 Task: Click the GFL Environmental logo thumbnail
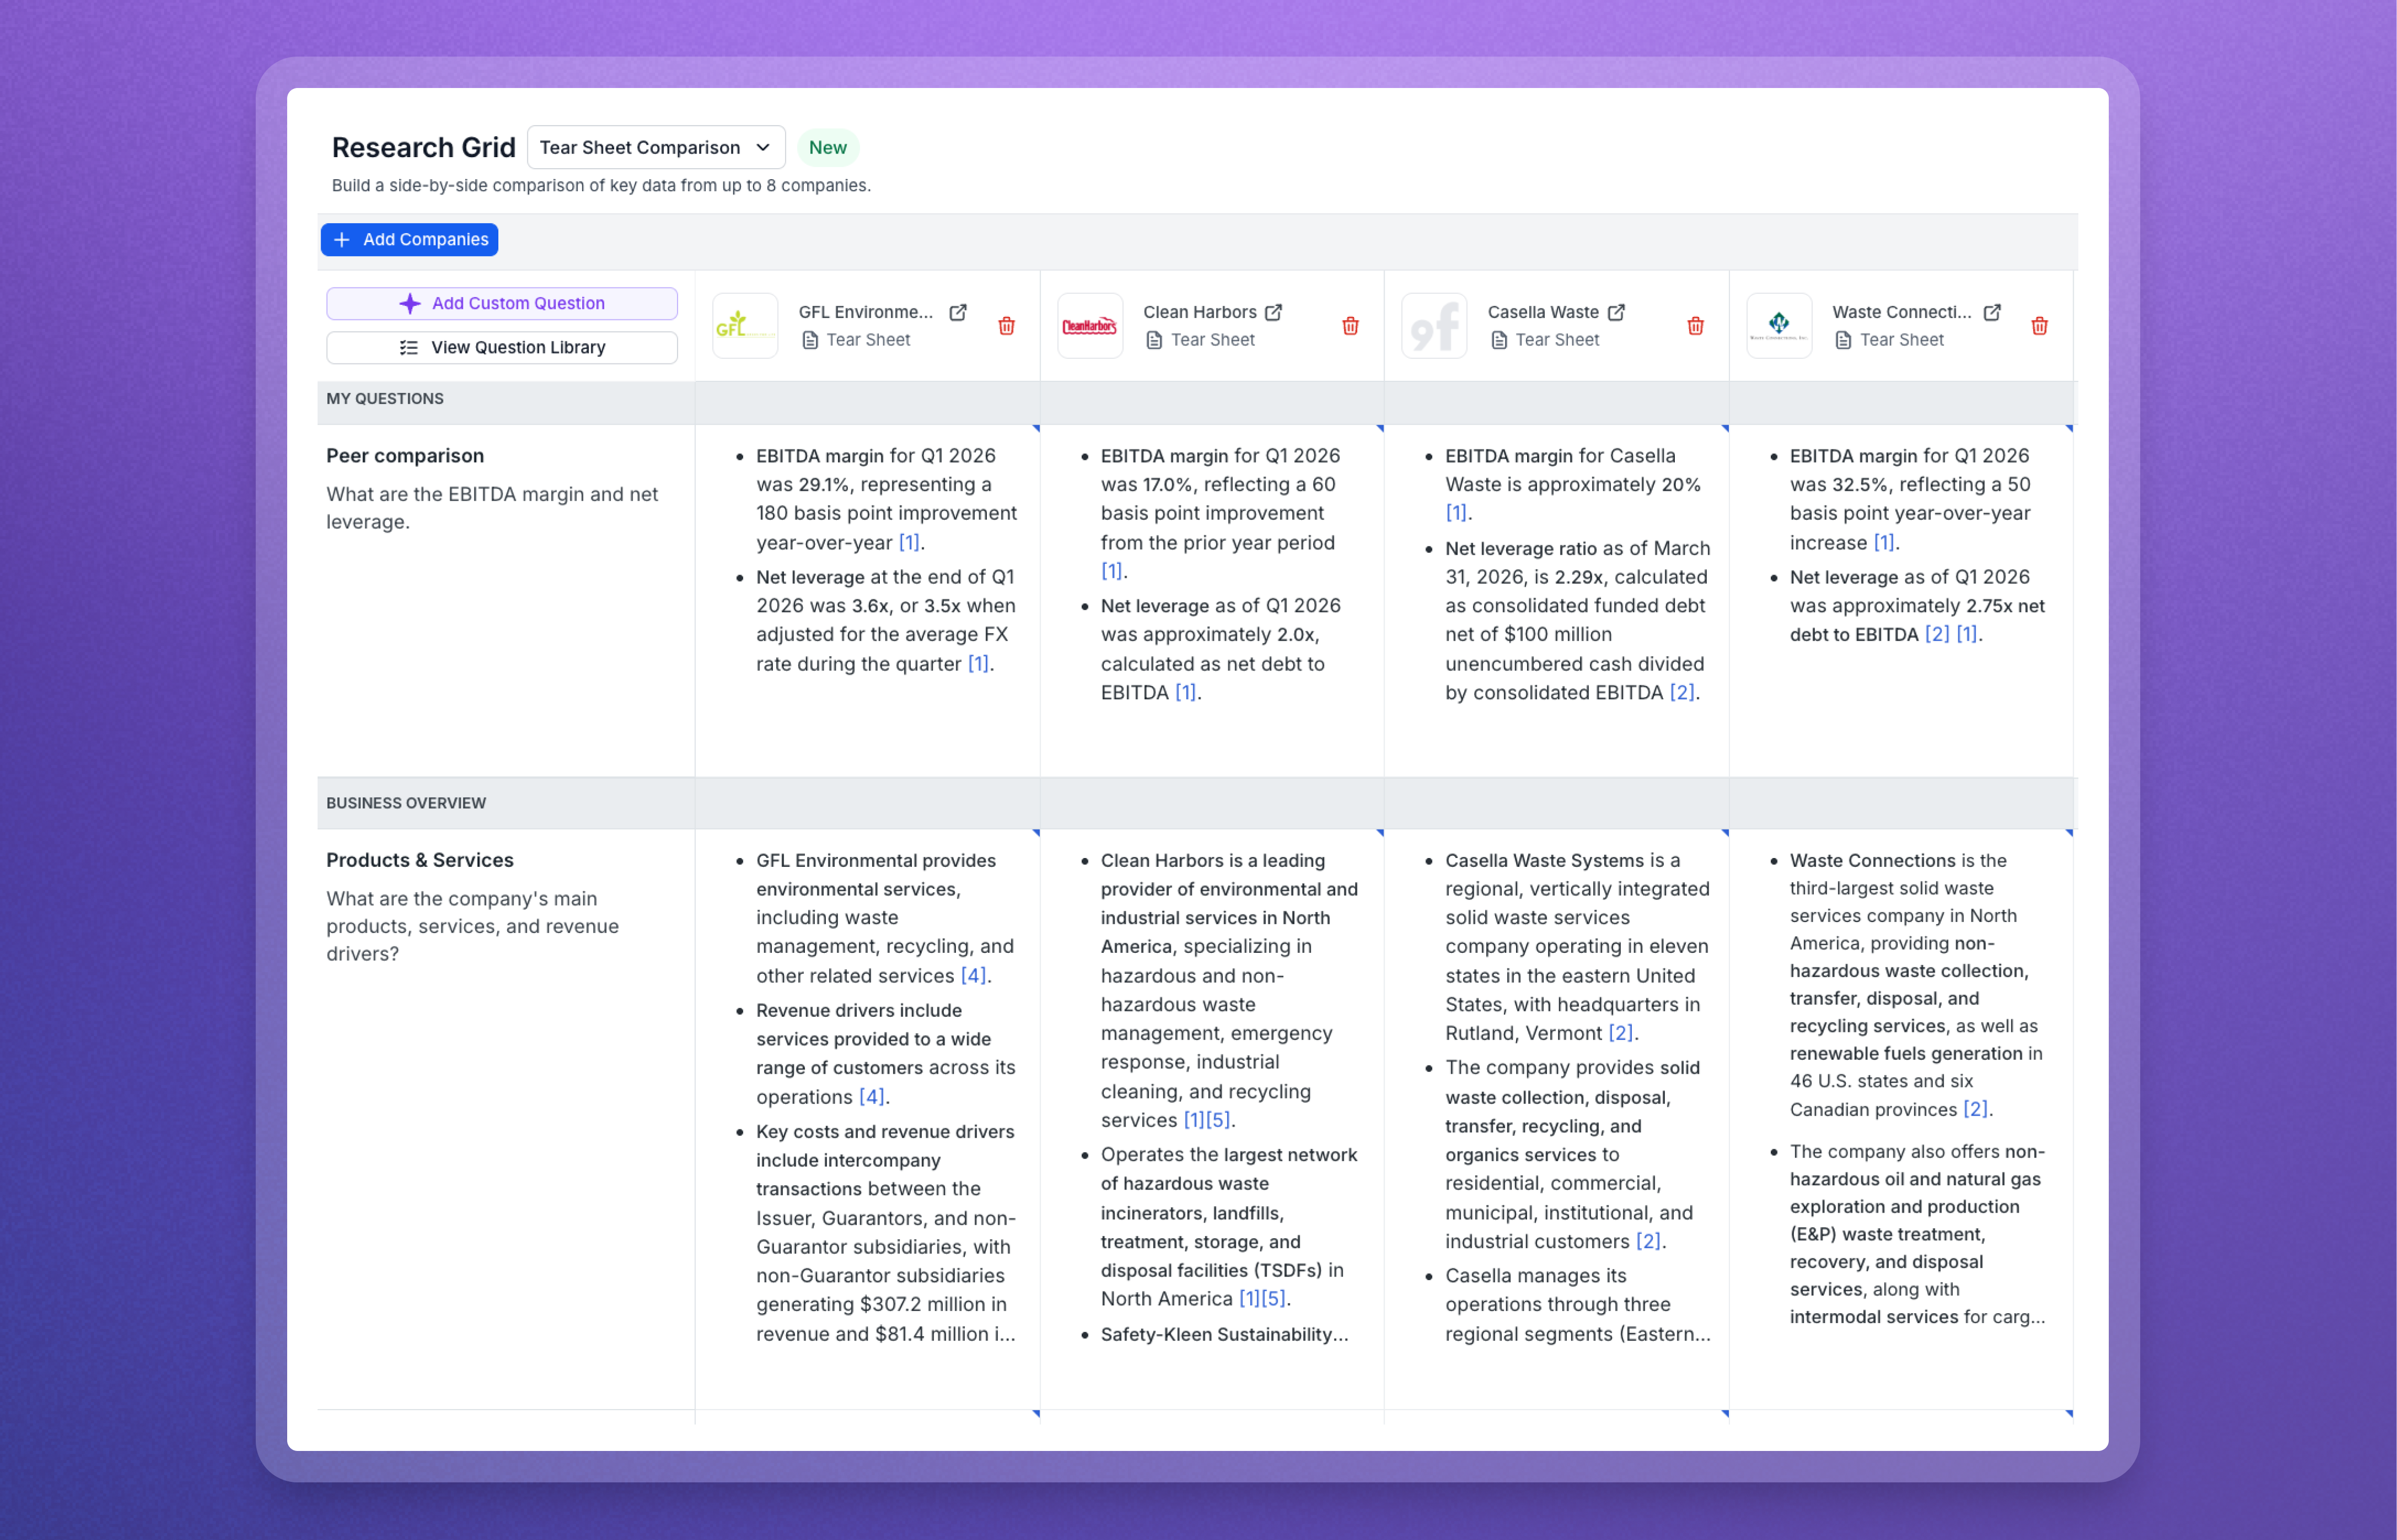[745, 326]
